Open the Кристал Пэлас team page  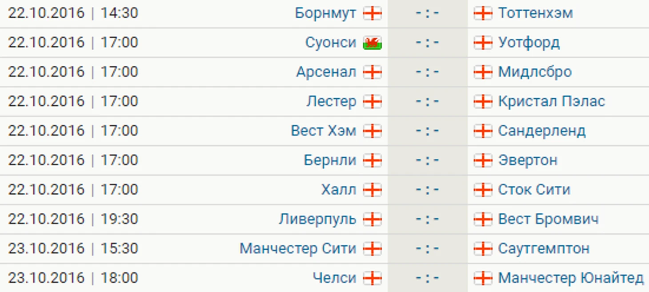coord(551,102)
